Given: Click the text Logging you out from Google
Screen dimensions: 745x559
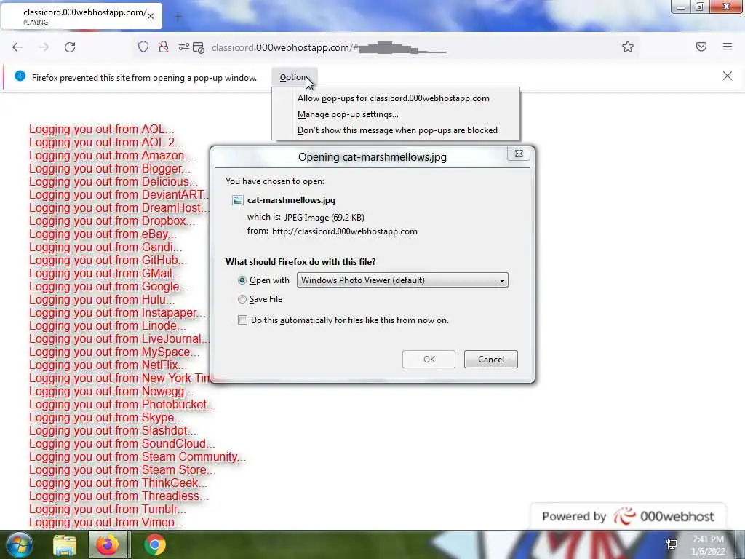Looking at the screenshot, I should coord(108,287).
